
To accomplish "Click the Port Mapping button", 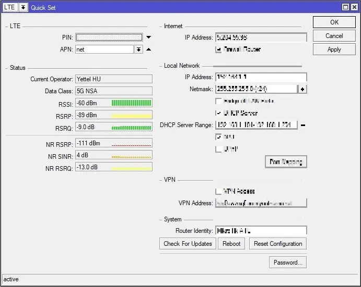I will (x=285, y=162).
